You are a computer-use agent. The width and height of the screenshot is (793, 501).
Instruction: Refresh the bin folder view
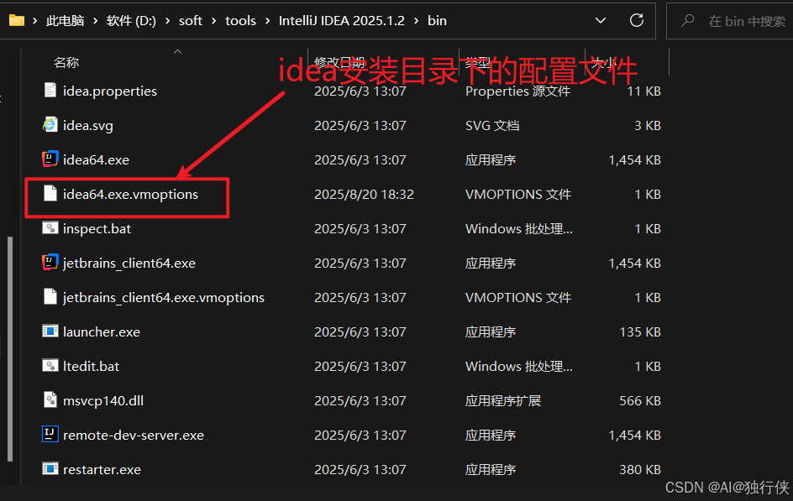click(637, 20)
